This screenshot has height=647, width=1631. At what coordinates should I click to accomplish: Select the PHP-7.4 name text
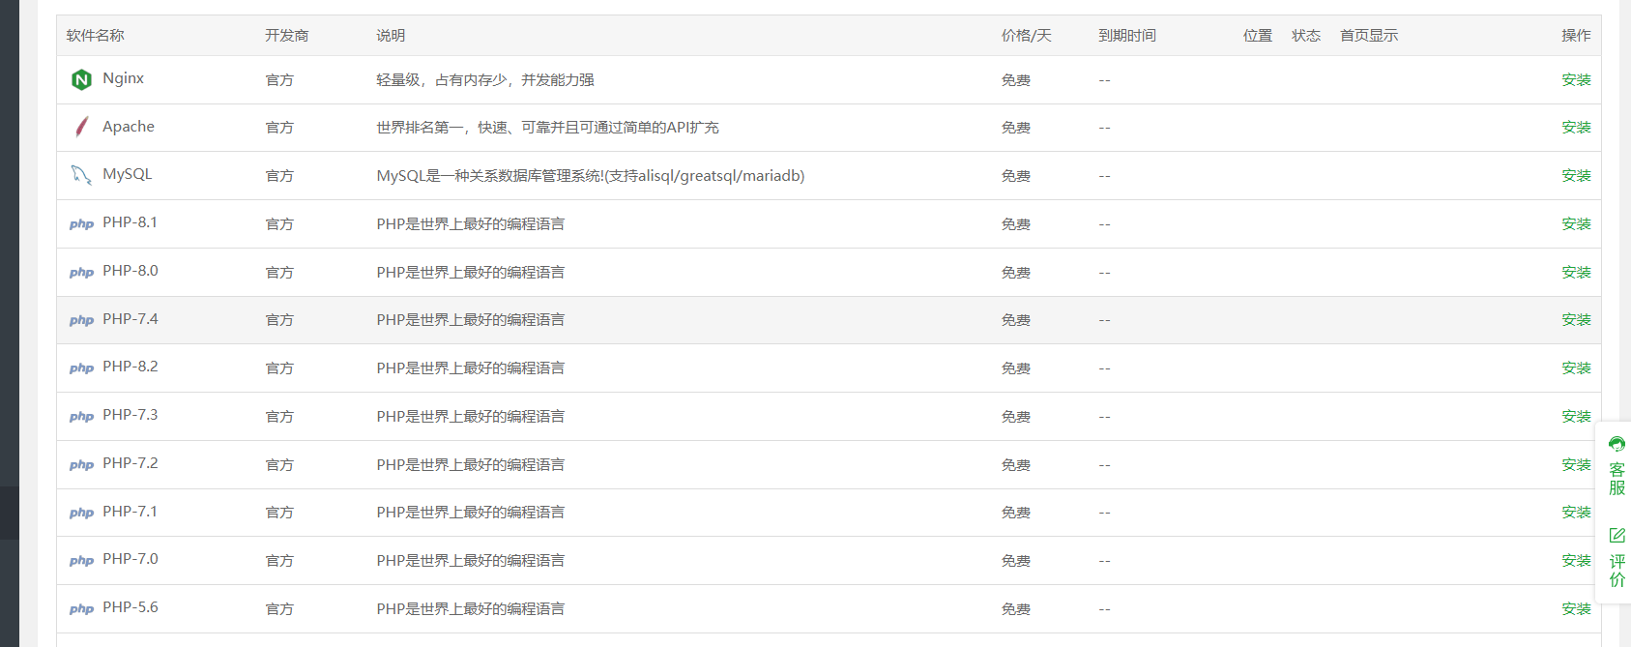[x=131, y=319]
